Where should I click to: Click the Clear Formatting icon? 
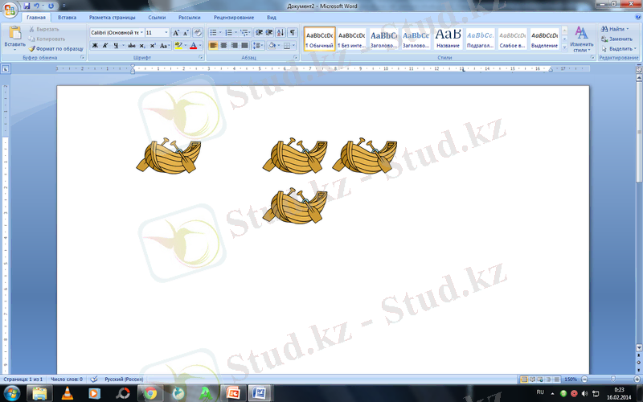pos(198,33)
